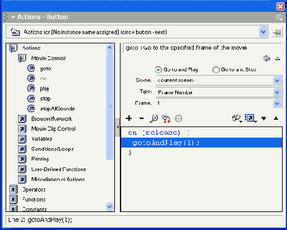Open the Frame value dropdown
The height and width of the screenshot is (230, 287).
click(x=277, y=104)
